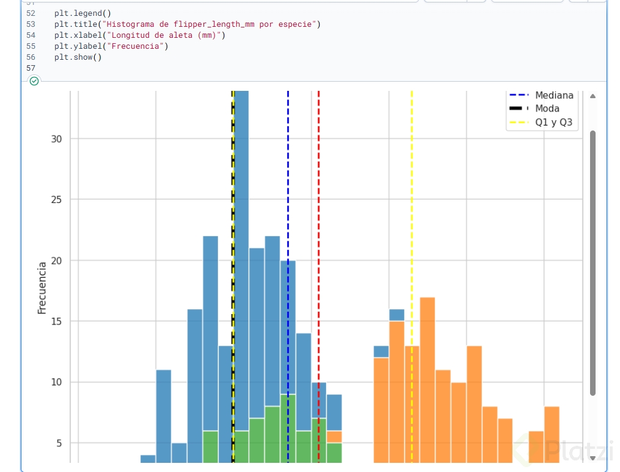Click the blue dashed median line in chart
Screen dimensions: 620x472
pos(288,183)
